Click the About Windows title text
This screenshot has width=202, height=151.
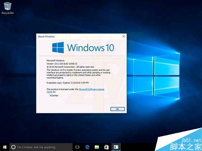(x=46, y=37)
